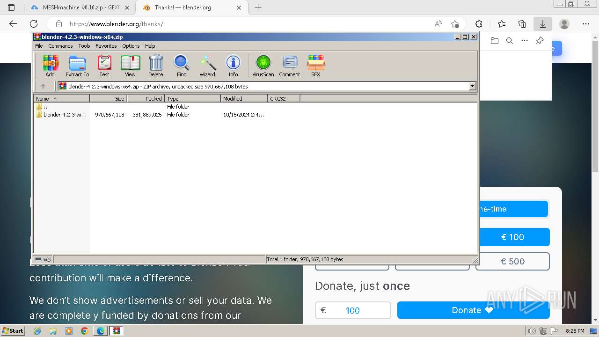Click the browser address bar URL
599x337 pixels.
point(117,24)
